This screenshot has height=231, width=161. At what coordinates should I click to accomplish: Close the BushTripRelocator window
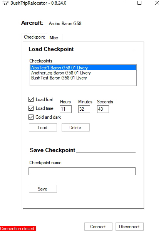pos(157,3)
